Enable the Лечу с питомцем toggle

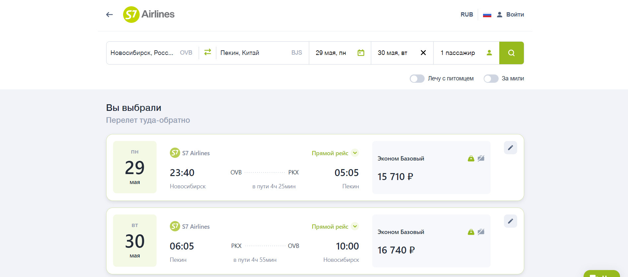[417, 78]
